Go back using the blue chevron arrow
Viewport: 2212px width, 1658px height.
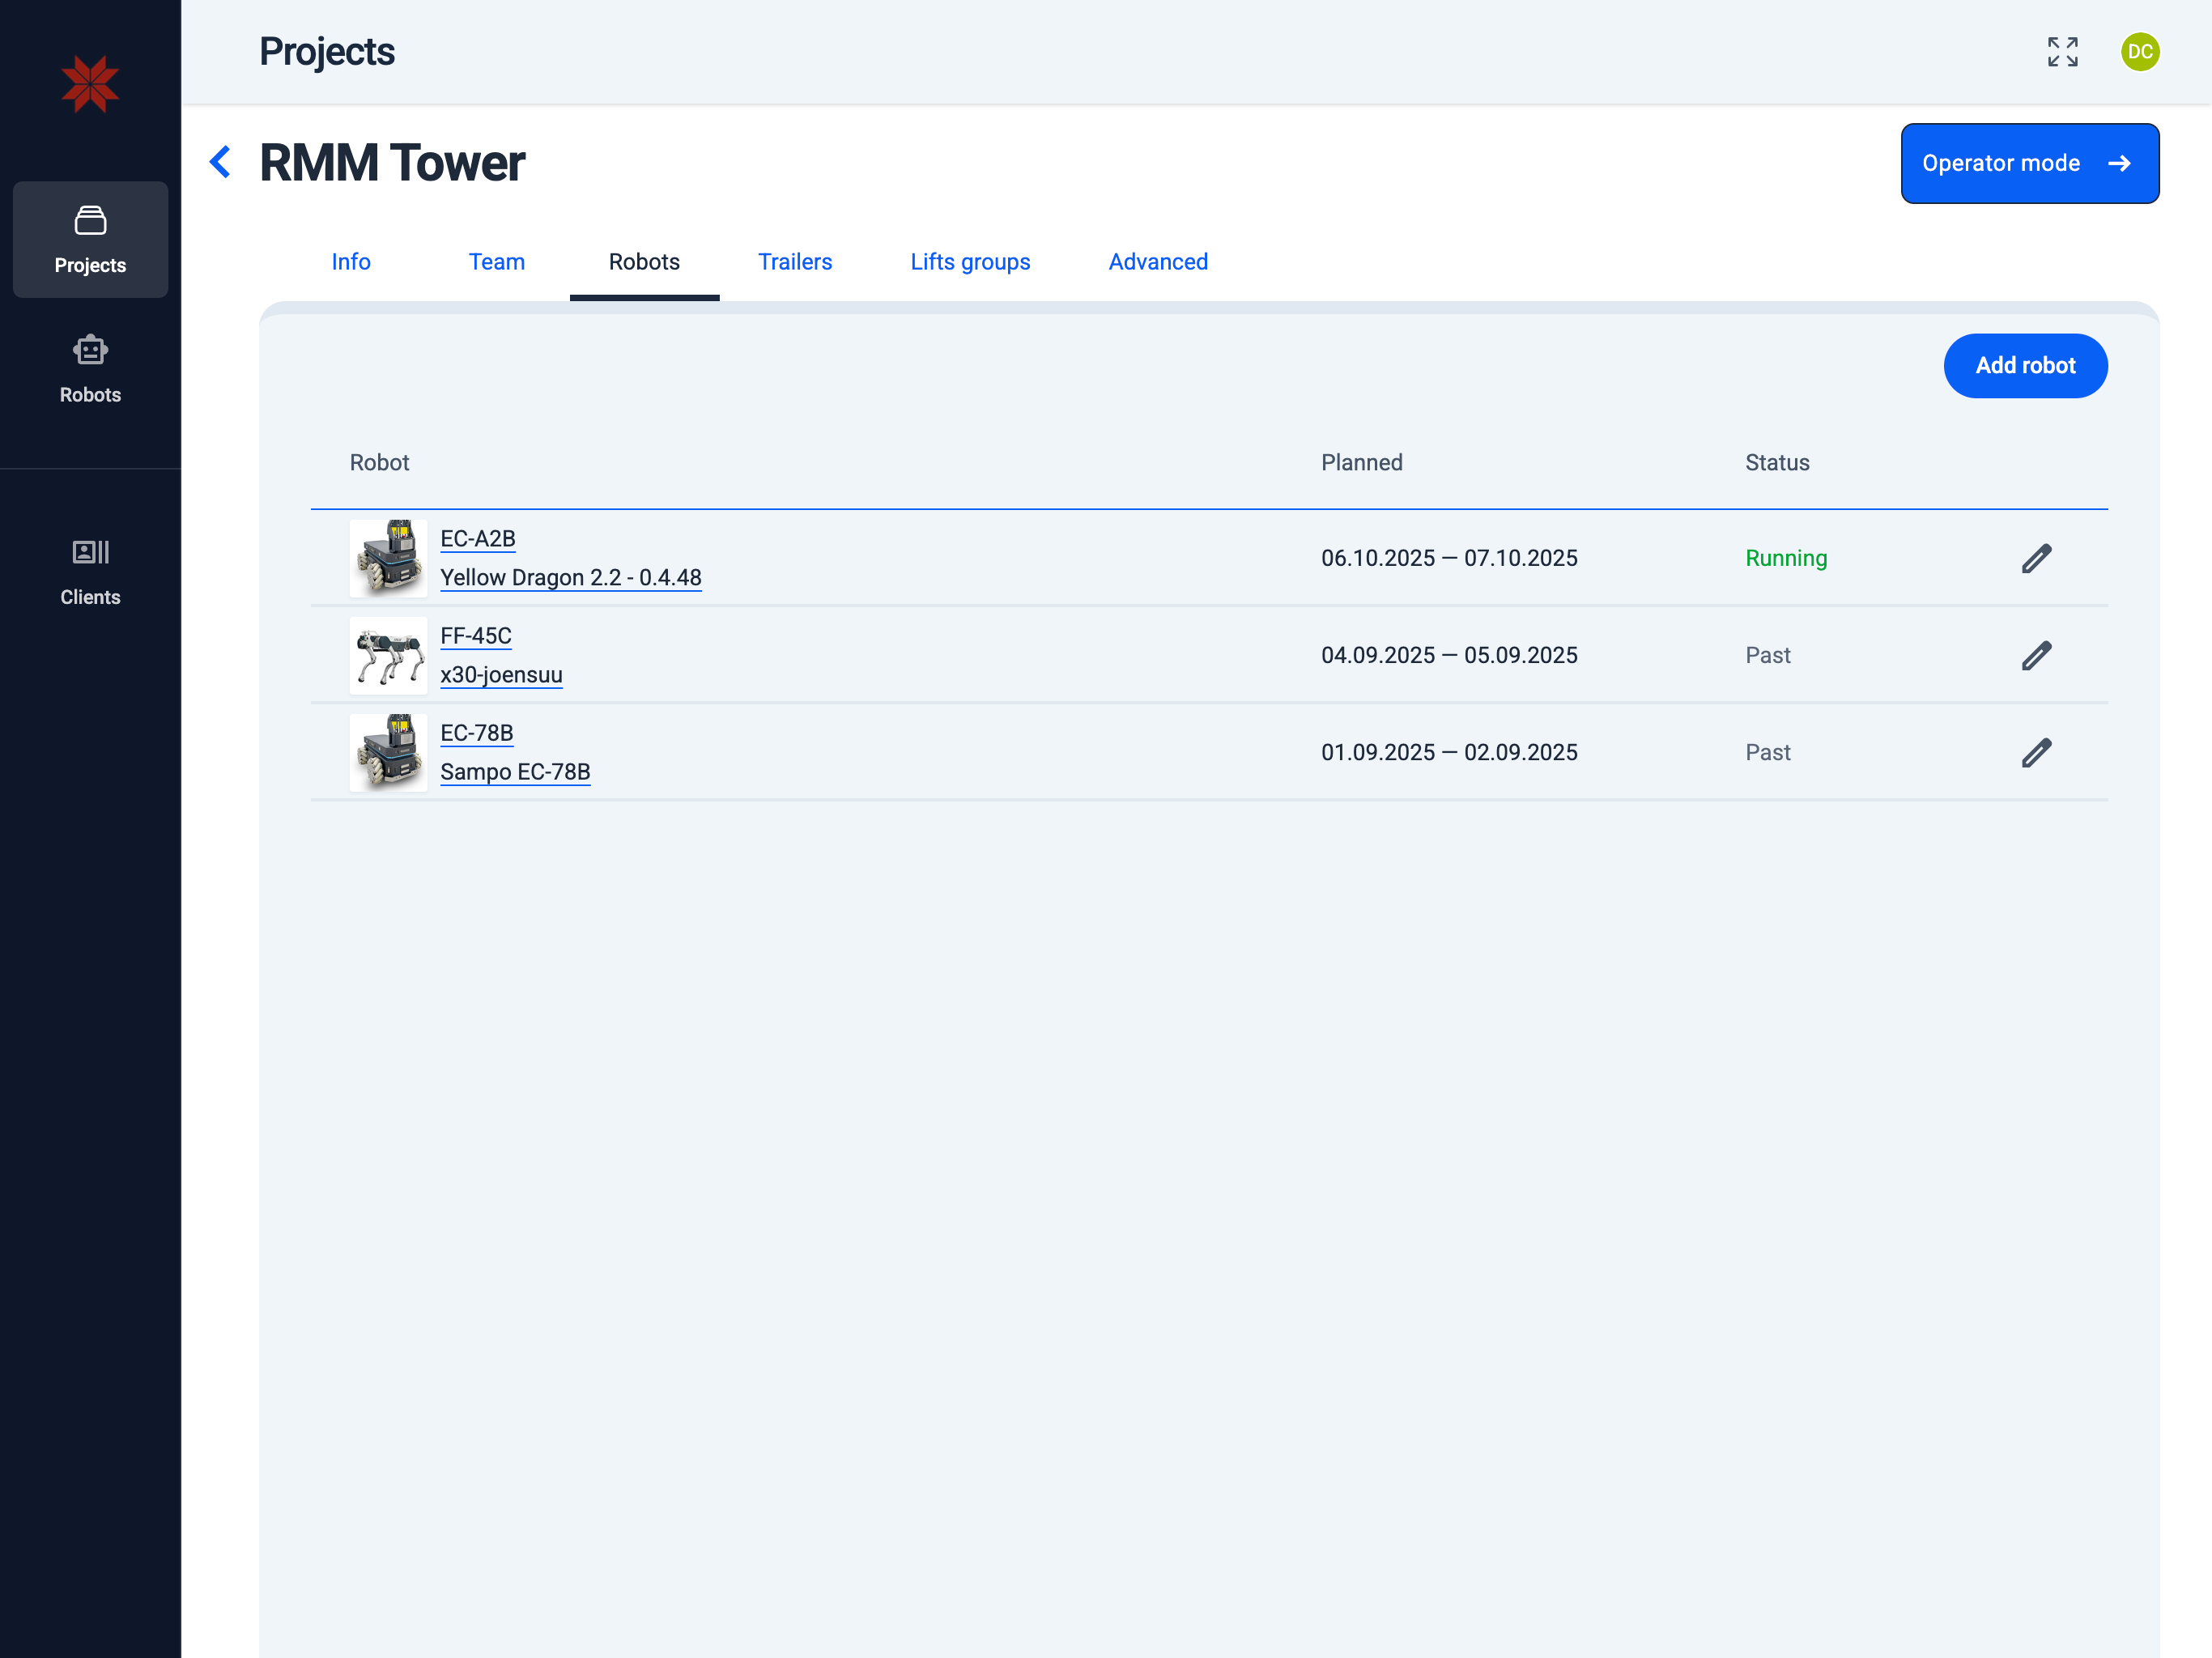tap(221, 162)
